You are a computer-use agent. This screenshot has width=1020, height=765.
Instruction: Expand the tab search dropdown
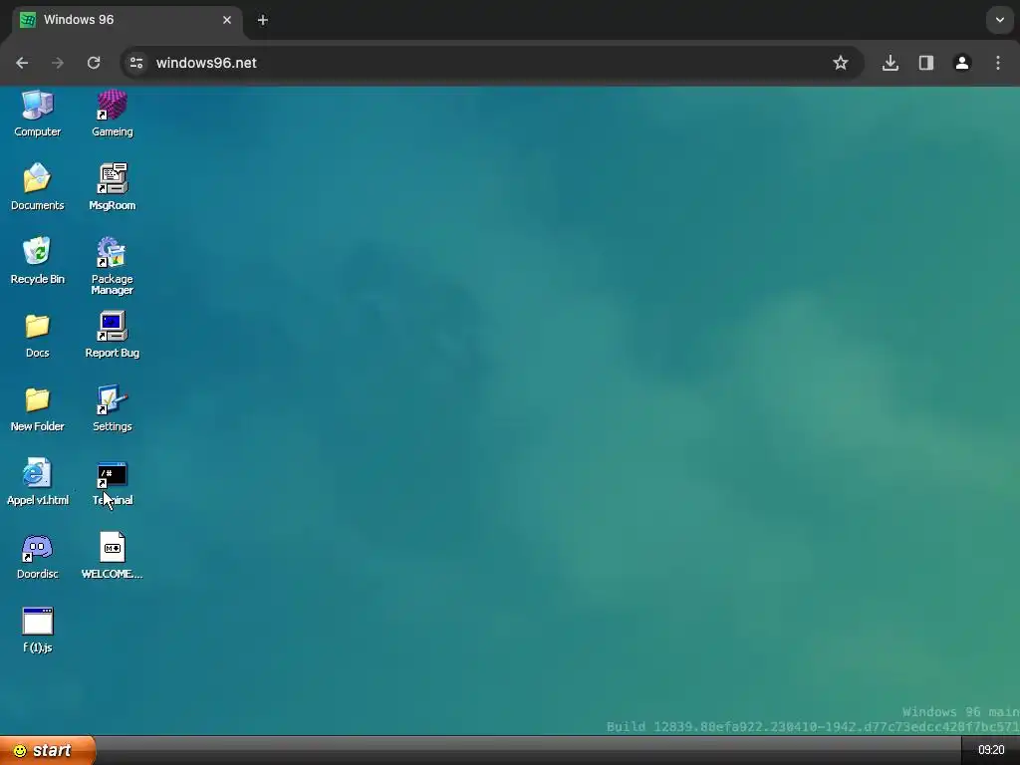click(1000, 20)
